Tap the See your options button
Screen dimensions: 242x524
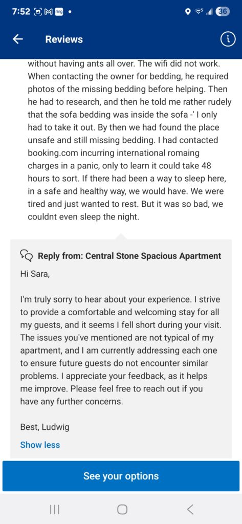121,476
